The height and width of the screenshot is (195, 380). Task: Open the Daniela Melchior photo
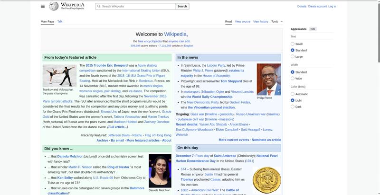click(x=160, y=170)
